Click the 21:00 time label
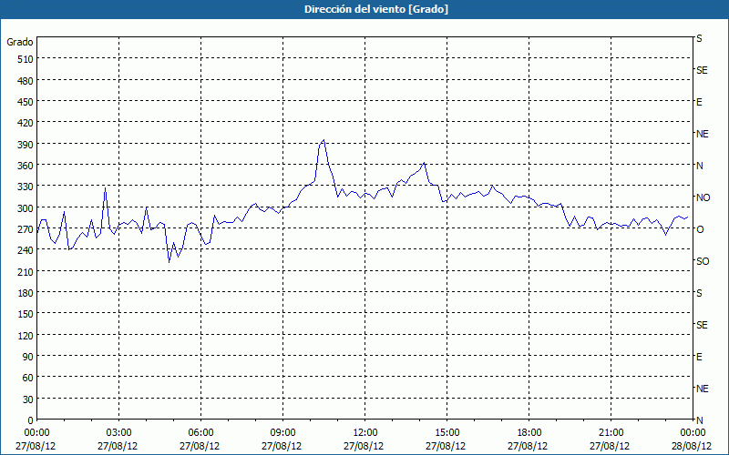 [611, 433]
